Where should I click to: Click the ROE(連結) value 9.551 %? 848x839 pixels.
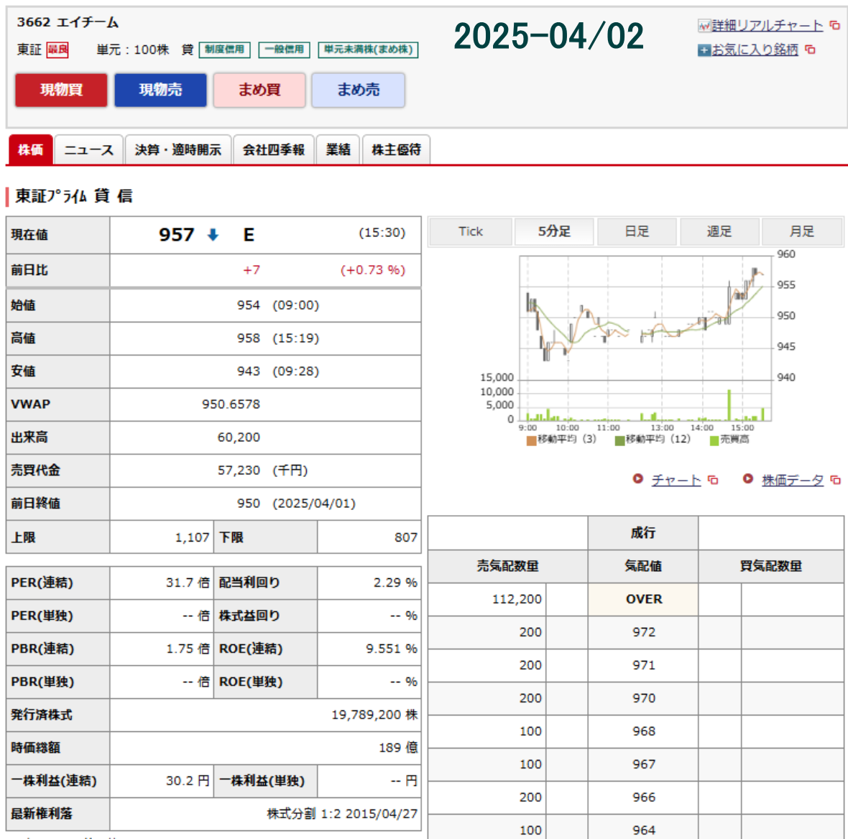click(392, 648)
